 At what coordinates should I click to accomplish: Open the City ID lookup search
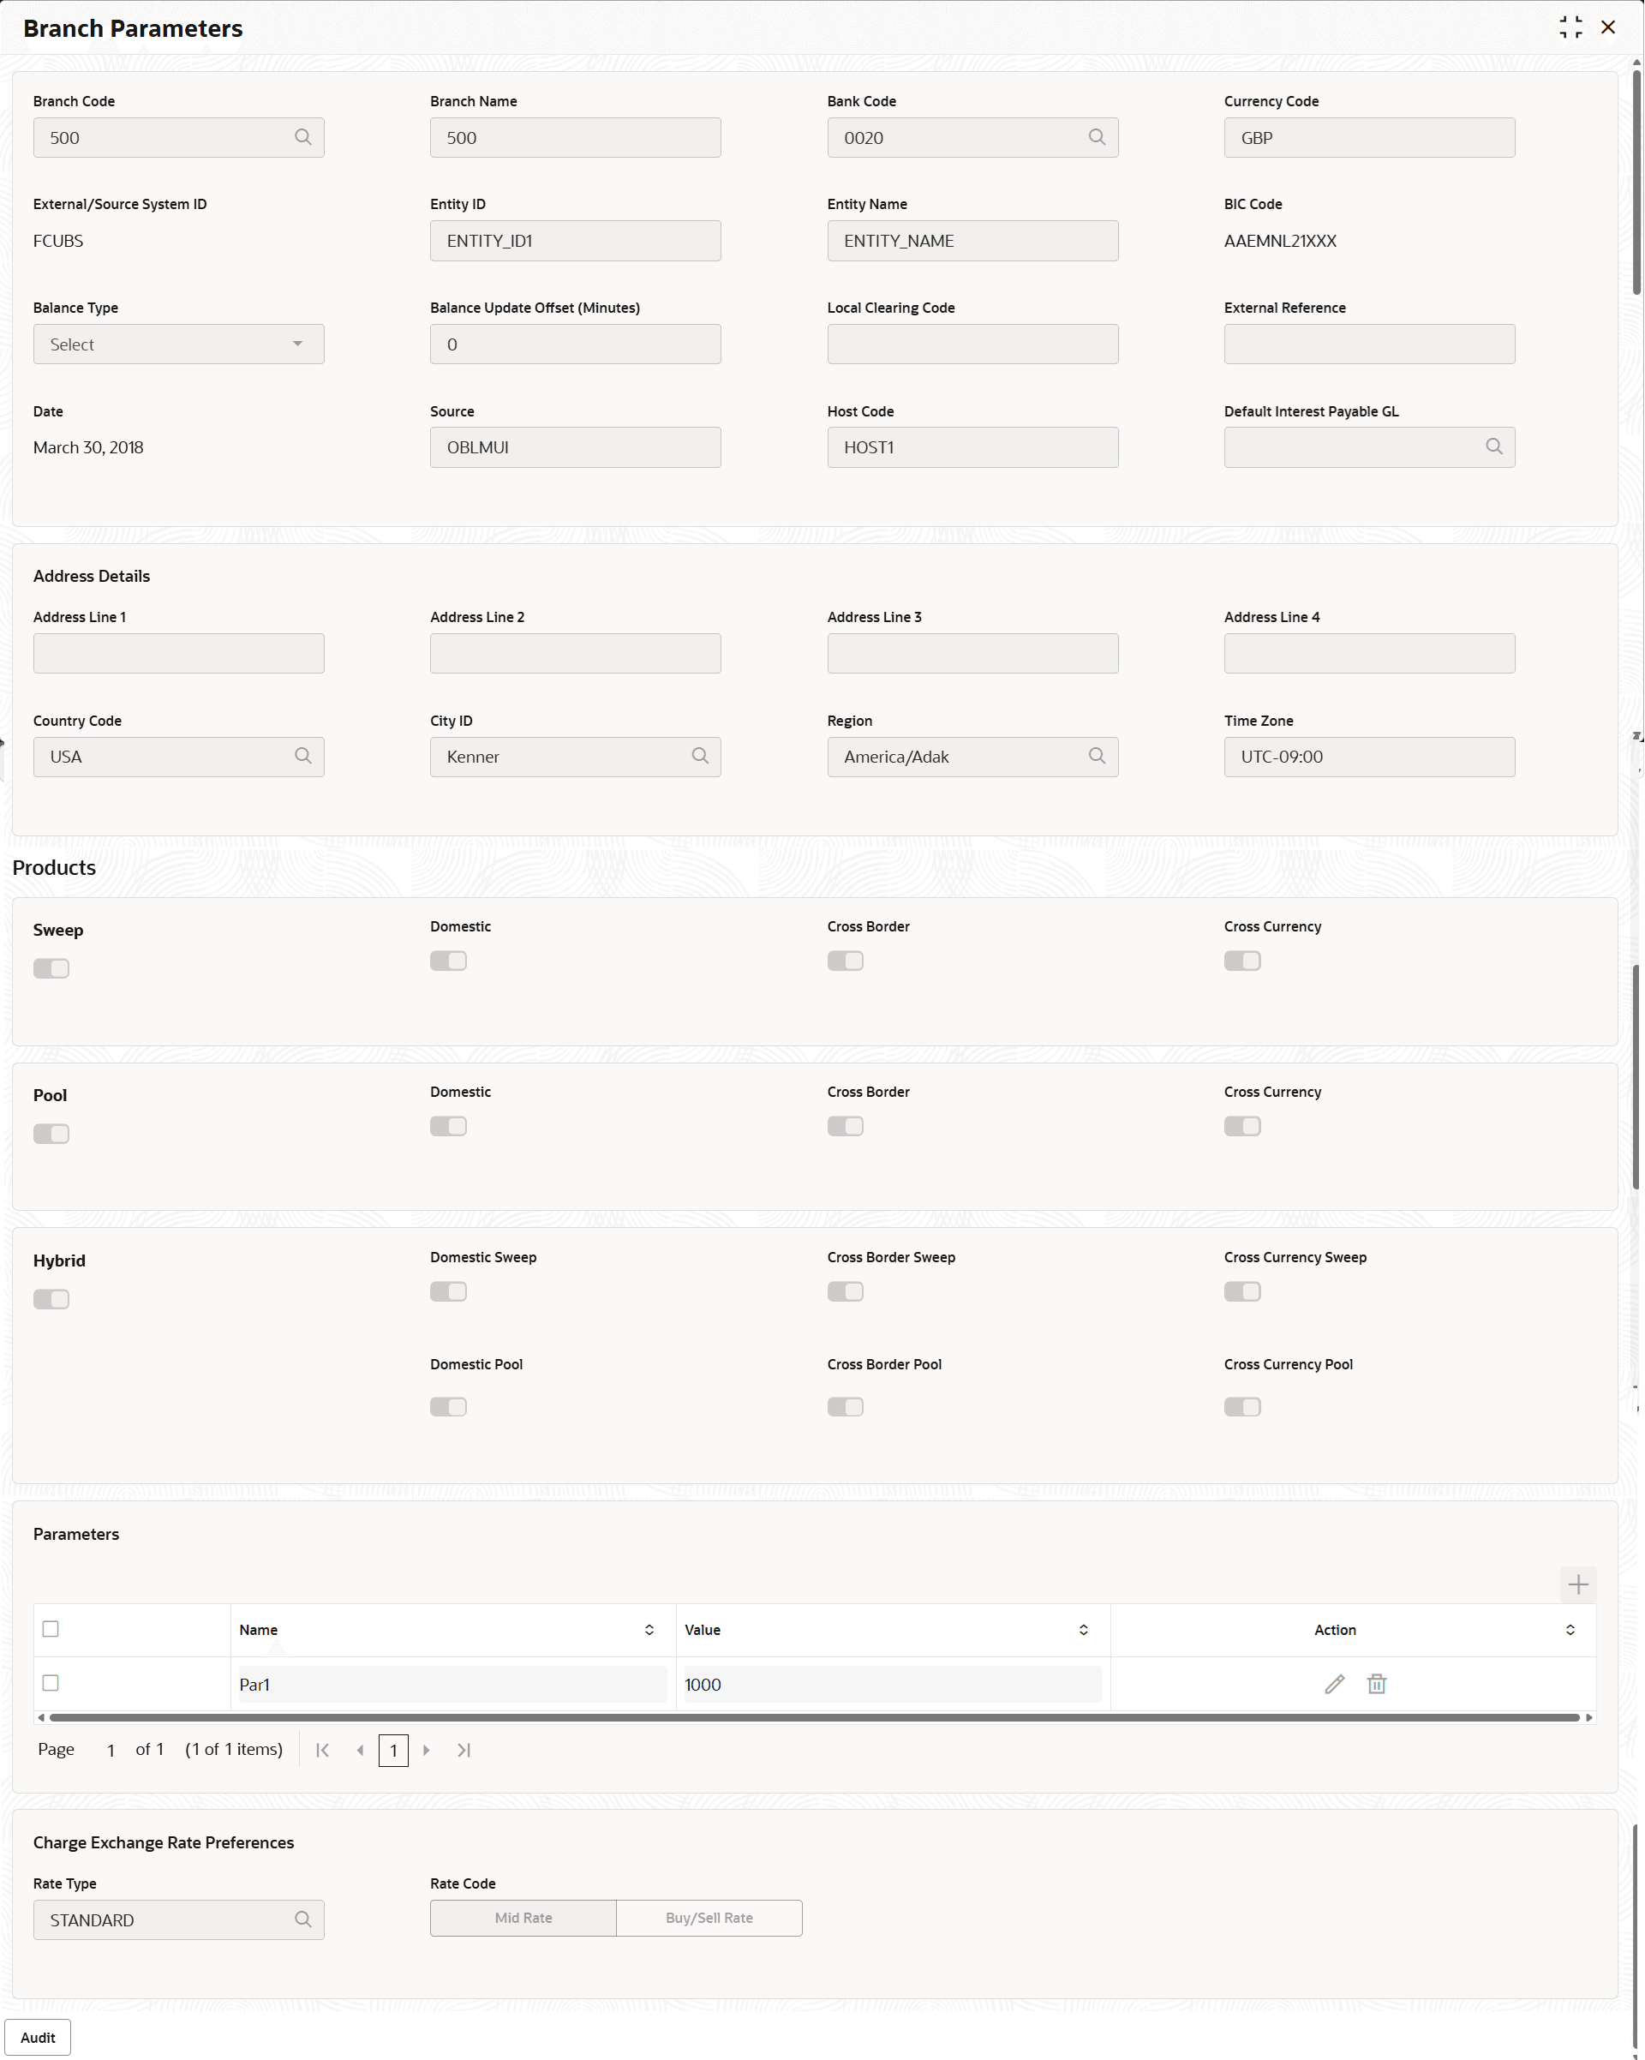click(x=699, y=756)
